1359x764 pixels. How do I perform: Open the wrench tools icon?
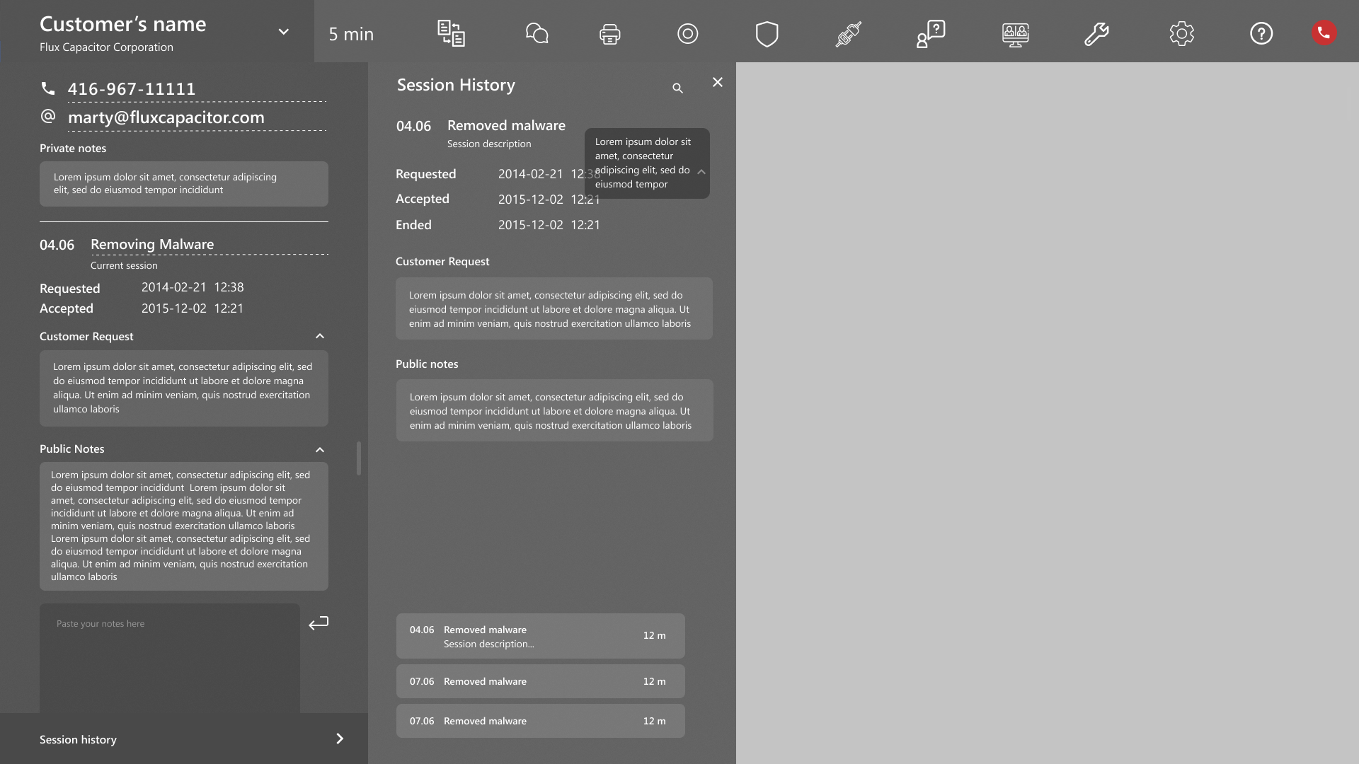[x=1096, y=34]
